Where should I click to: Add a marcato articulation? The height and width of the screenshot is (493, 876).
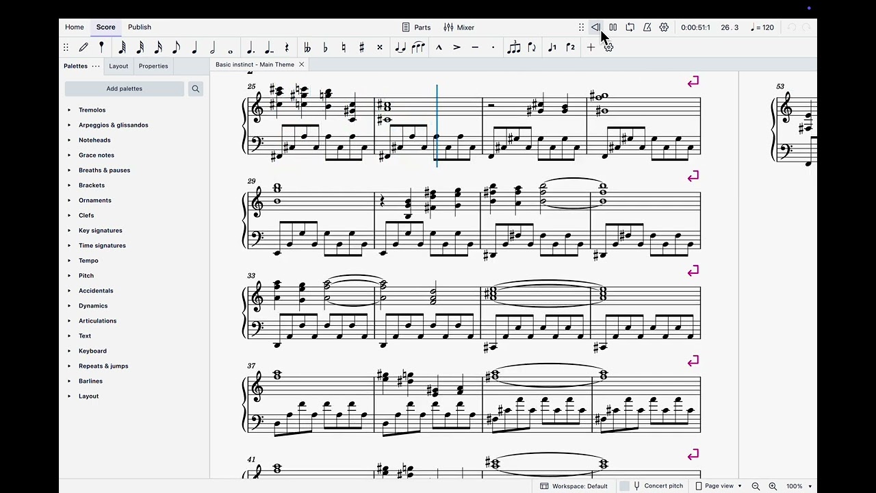point(439,47)
